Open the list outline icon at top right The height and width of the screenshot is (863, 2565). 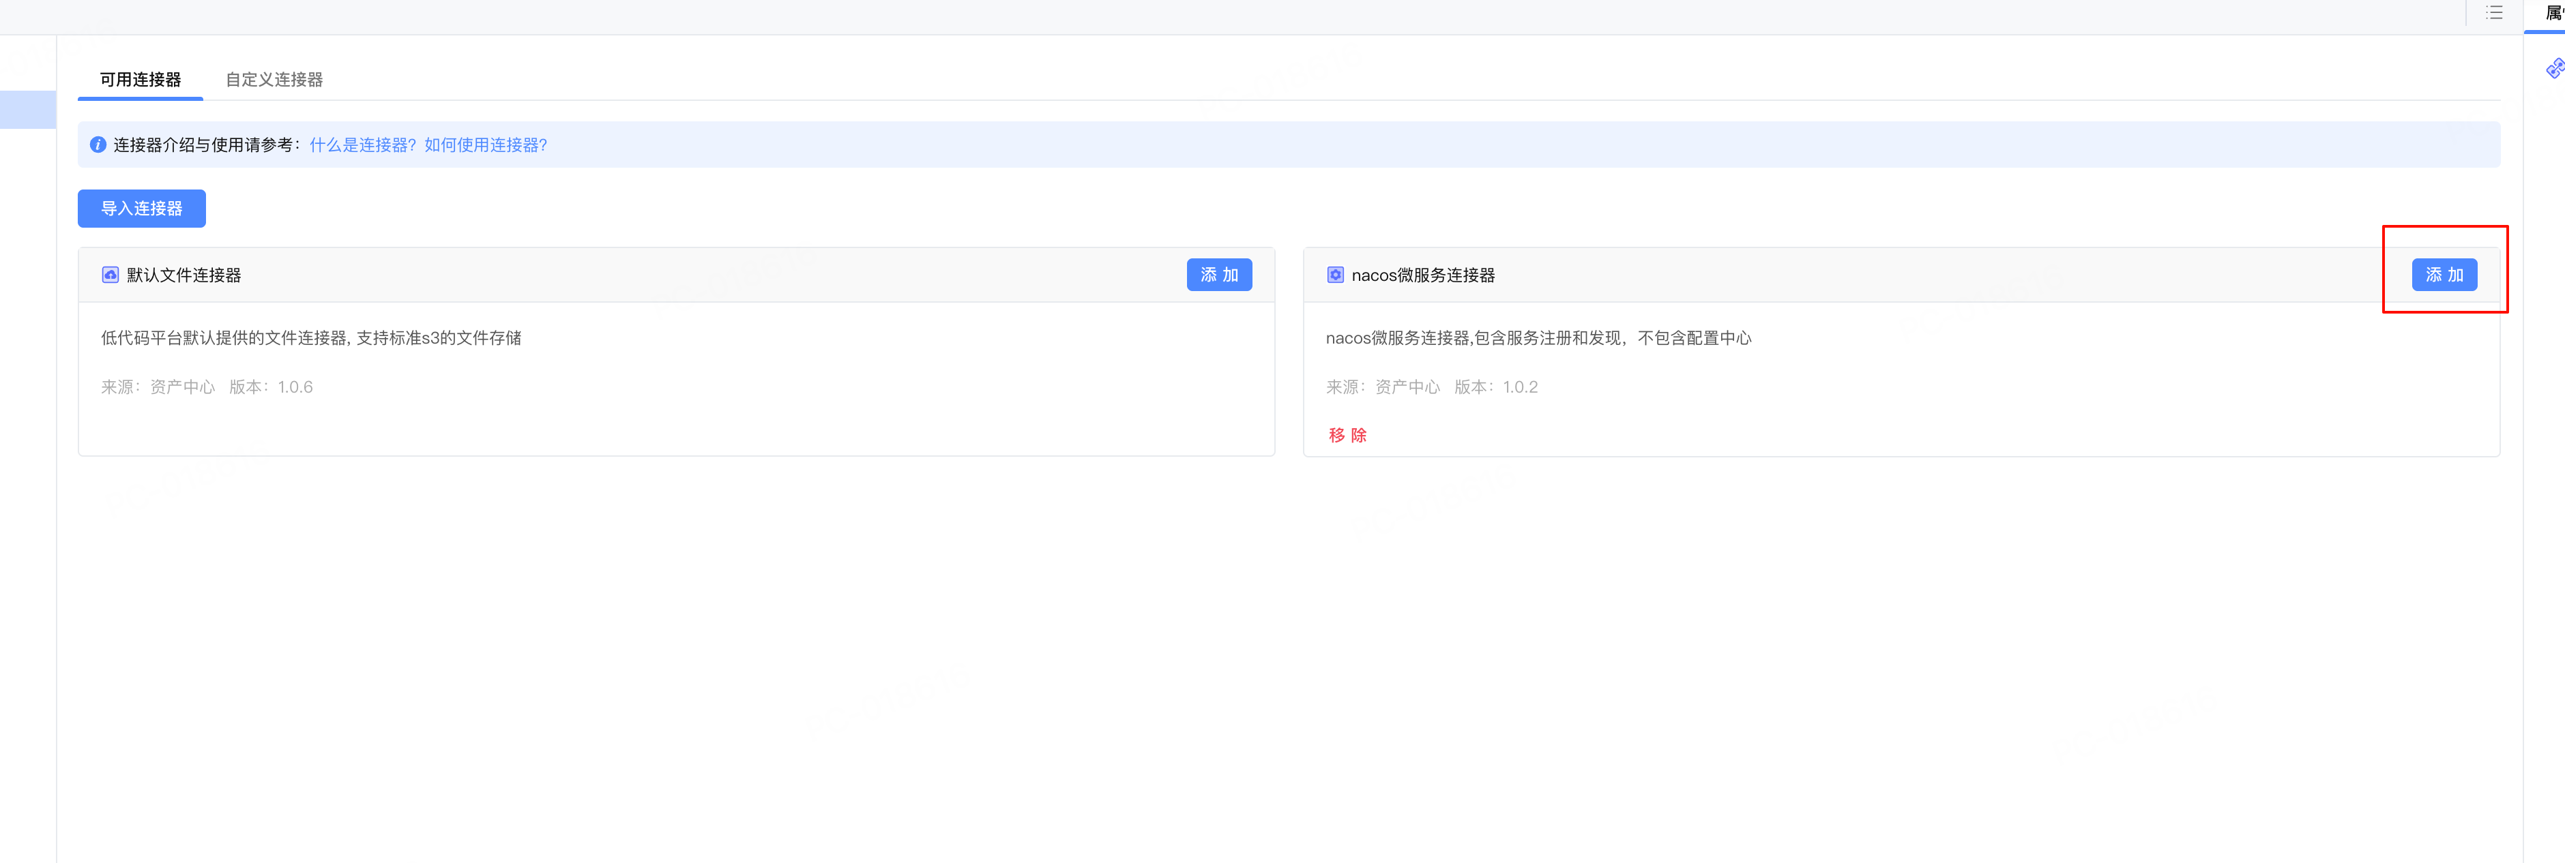click(x=2493, y=13)
